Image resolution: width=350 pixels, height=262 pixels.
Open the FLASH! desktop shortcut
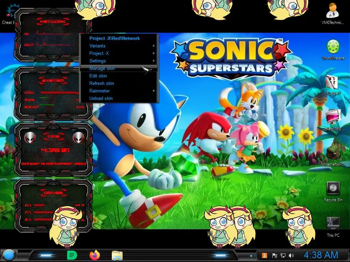[333, 85]
